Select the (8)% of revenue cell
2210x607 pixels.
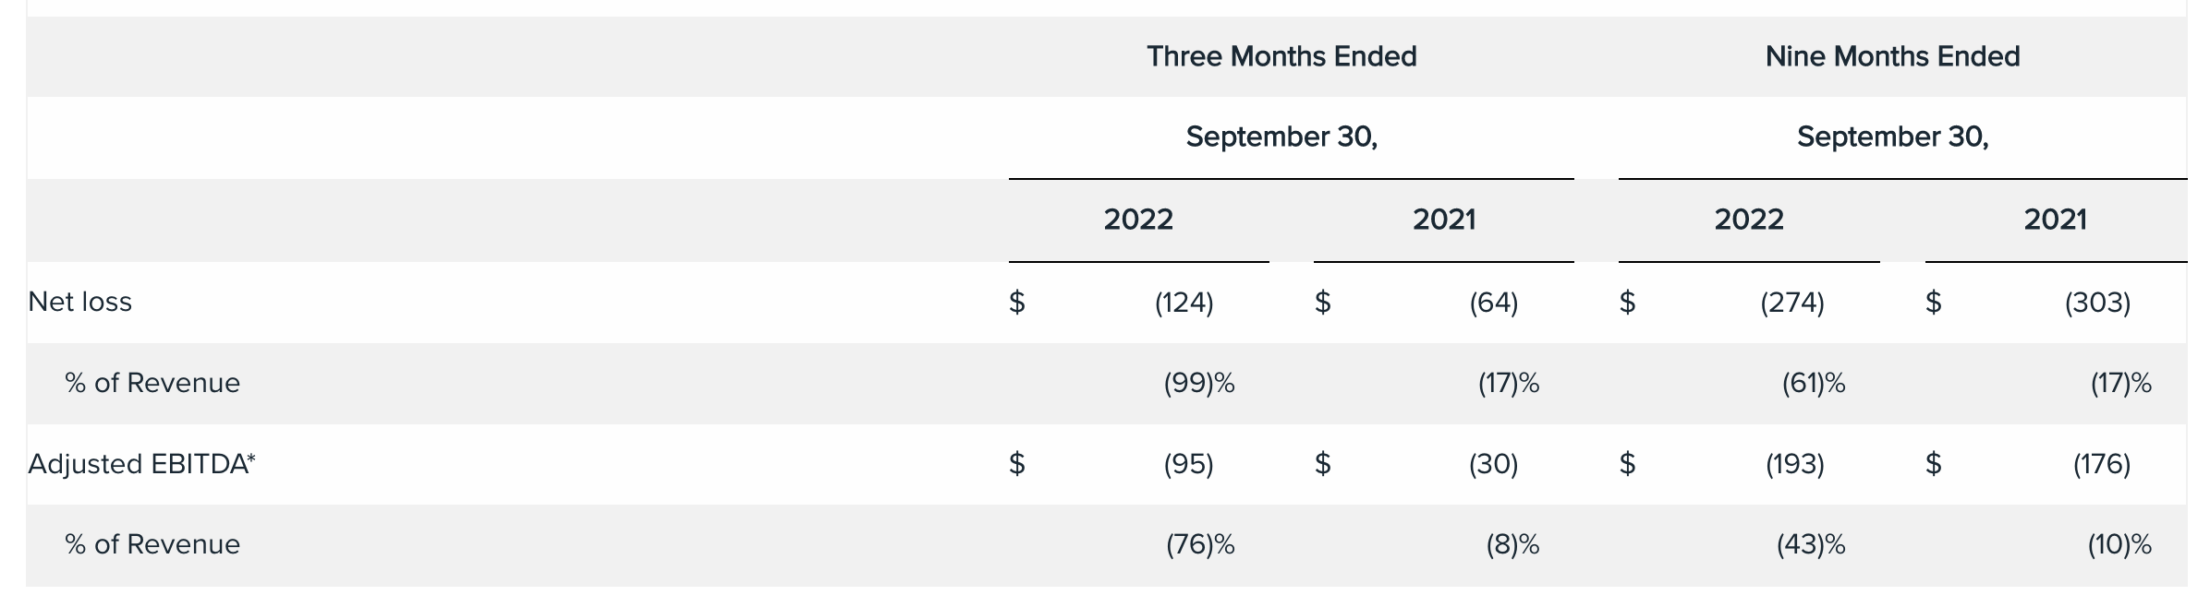click(1512, 545)
